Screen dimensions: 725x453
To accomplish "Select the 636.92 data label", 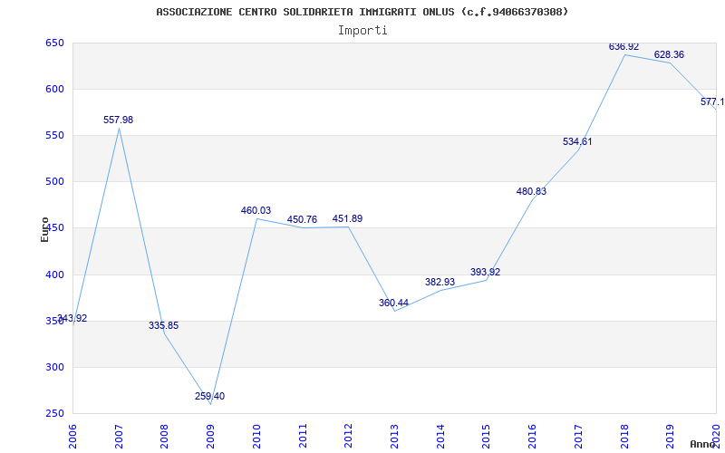I will [x=623, y=47].
